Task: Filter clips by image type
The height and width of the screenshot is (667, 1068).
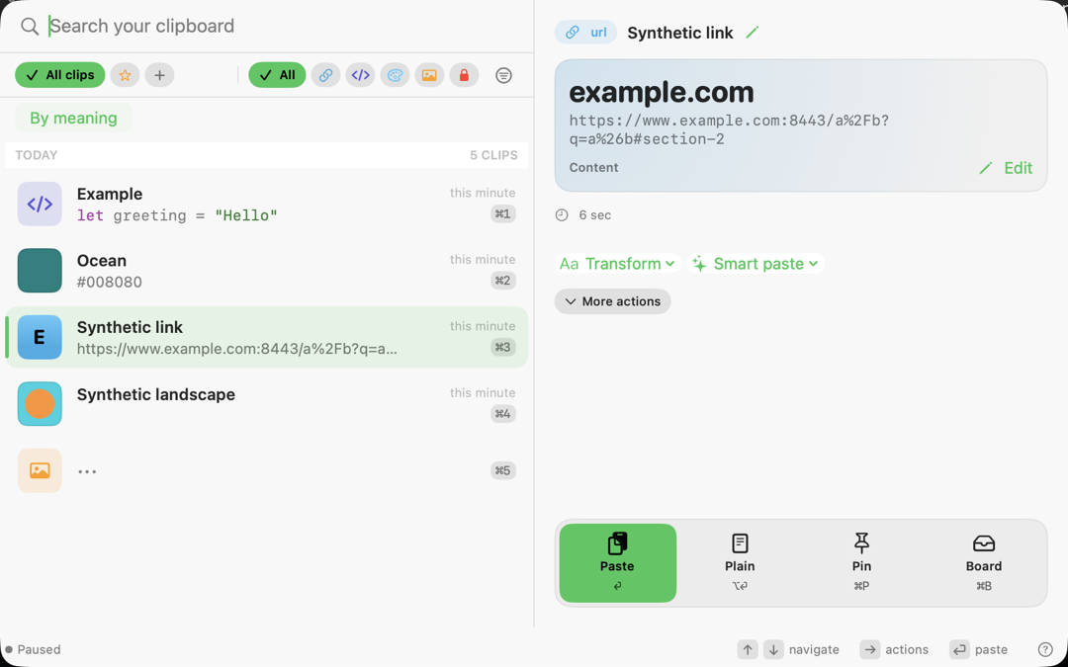Action: pyautogui.click(x=429, y=75)
